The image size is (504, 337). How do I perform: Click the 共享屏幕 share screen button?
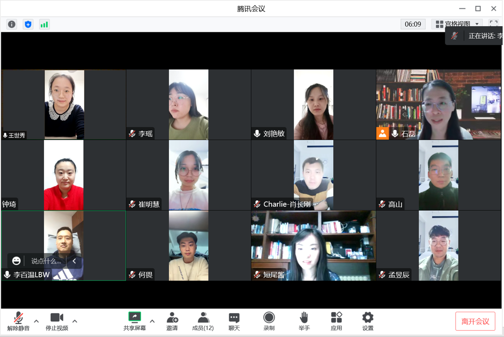(134, 321)
